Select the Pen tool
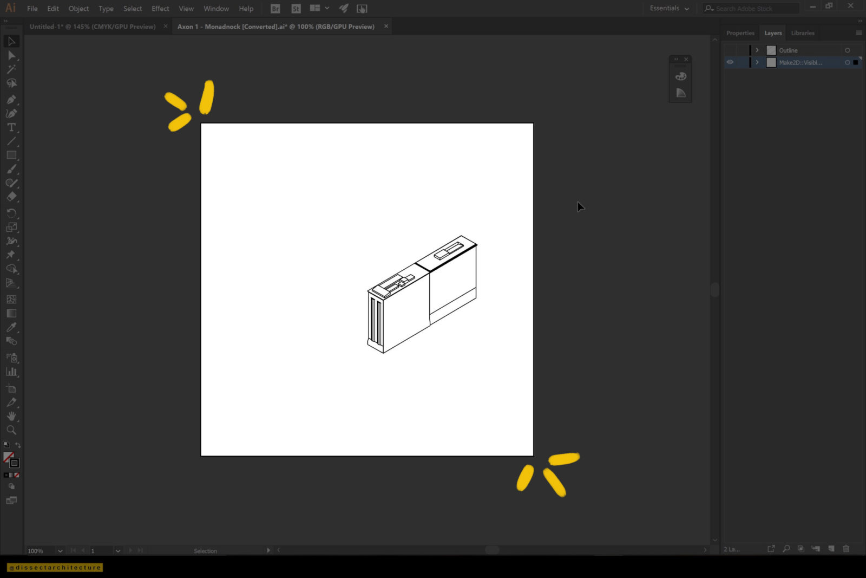Image resolution: width=866 pixels, height=578 pixels. (x=11, y=100)
